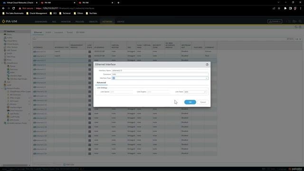The width and height of the screenshot is (304, 171).
Task: Click the browser address bar URL
Action: point(65,9)
